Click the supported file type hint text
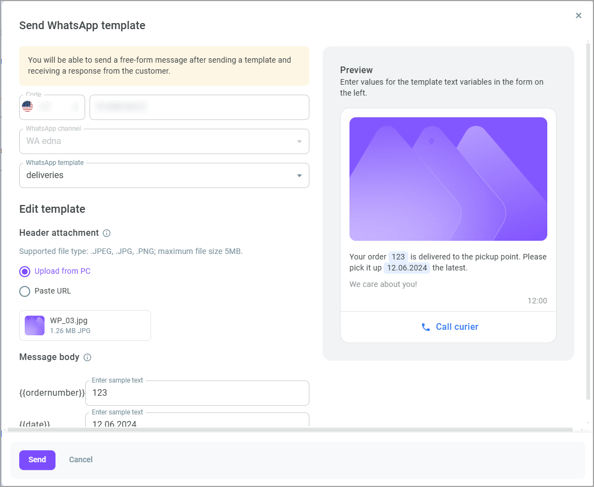Screen dimensions: 594x487 pos(131,251)
